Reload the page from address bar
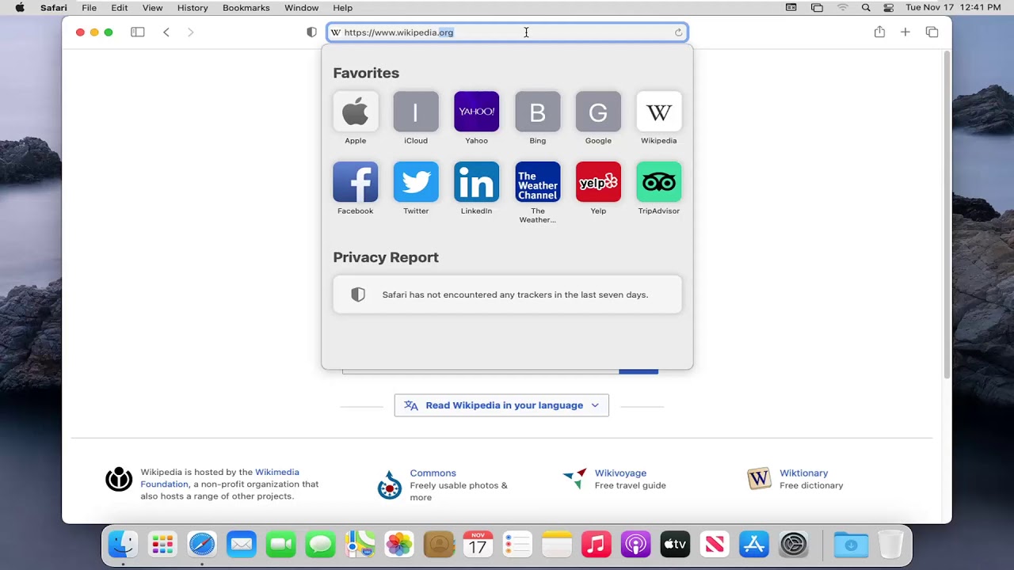The height and width of the screenshot is (570, 1014). [678, 32]
